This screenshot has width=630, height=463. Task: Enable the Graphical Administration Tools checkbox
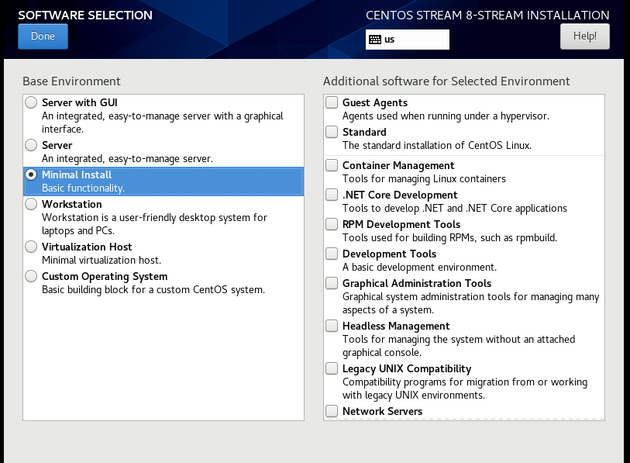[332, 283]
